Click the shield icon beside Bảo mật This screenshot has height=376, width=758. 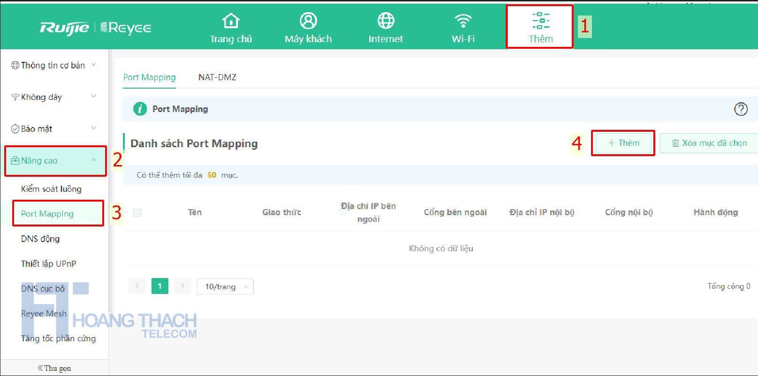pyautogui.click(x=15, y=128)
